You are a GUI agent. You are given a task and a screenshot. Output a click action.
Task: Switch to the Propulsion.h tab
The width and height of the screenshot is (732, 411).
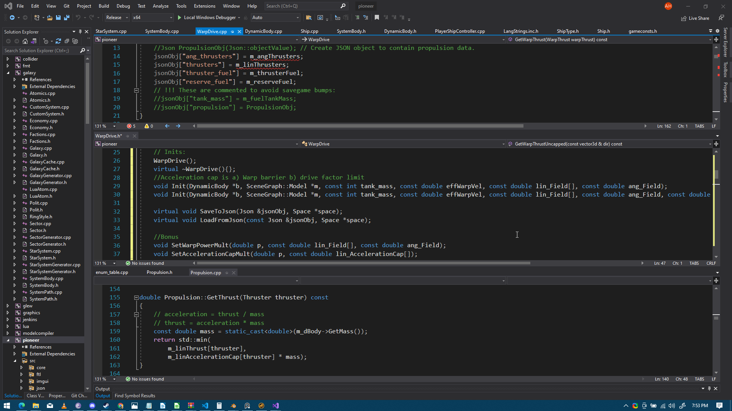(159, 272)
